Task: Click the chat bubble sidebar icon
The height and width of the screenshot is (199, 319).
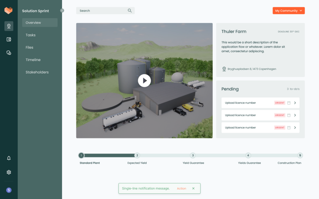Action: point(9,53)
